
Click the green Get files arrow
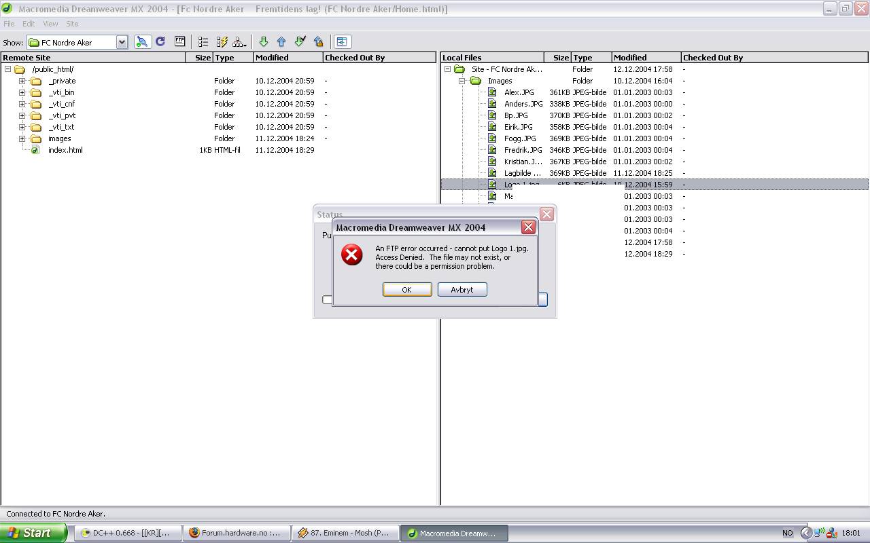pyautogui.click(x=264, y=42)
